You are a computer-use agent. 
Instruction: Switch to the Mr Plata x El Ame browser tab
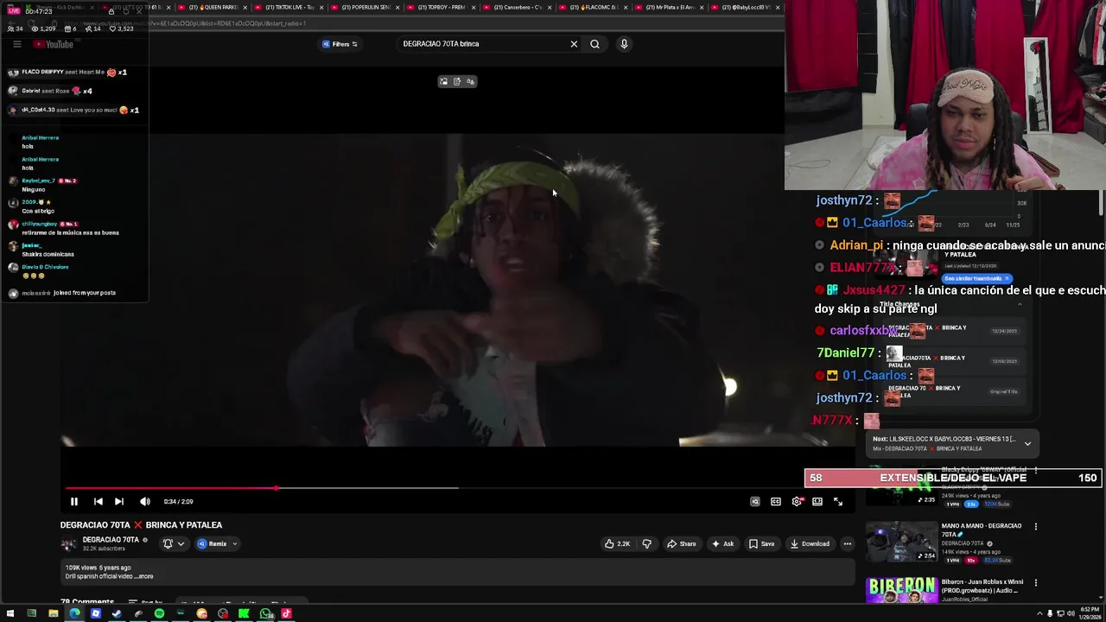[x=669, y=7]
